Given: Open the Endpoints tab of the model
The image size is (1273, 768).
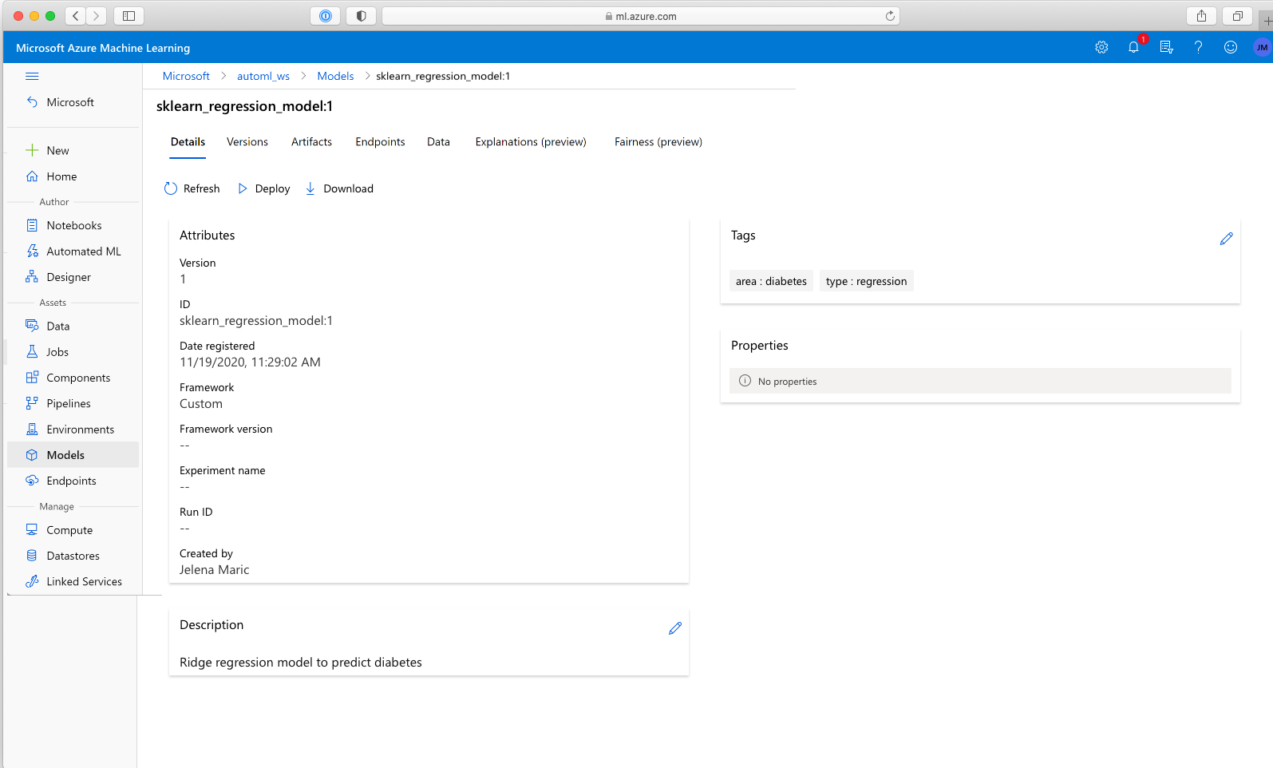Looking at the screenshot, I should (380, 142).
